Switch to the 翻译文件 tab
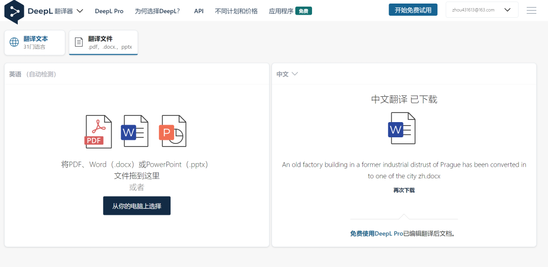 tap(104, 43)
